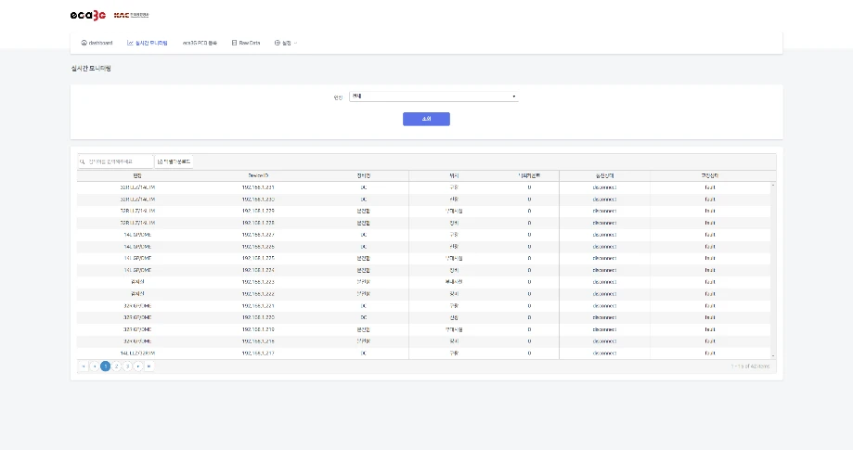Select Device ID cell 192.168.1.222
This screenshot has height=450, width=853.
click(258, 294)
